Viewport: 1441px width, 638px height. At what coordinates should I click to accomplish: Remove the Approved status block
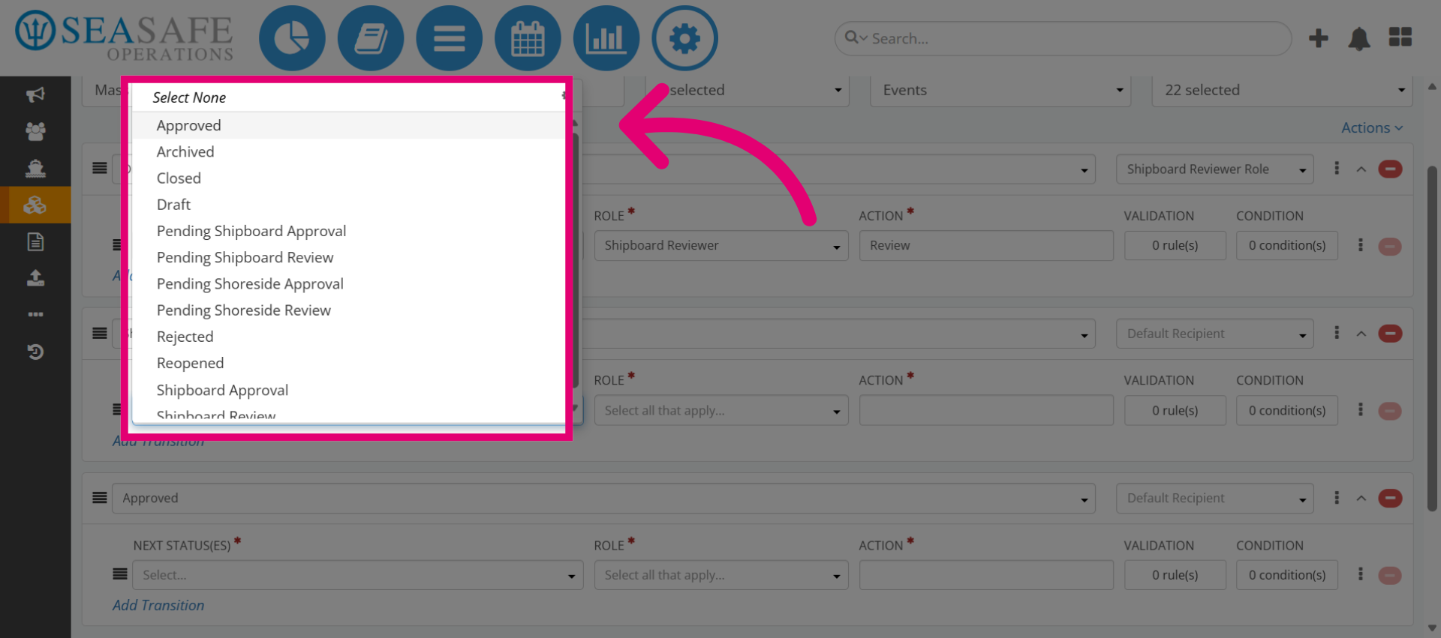pos(1390,499)
